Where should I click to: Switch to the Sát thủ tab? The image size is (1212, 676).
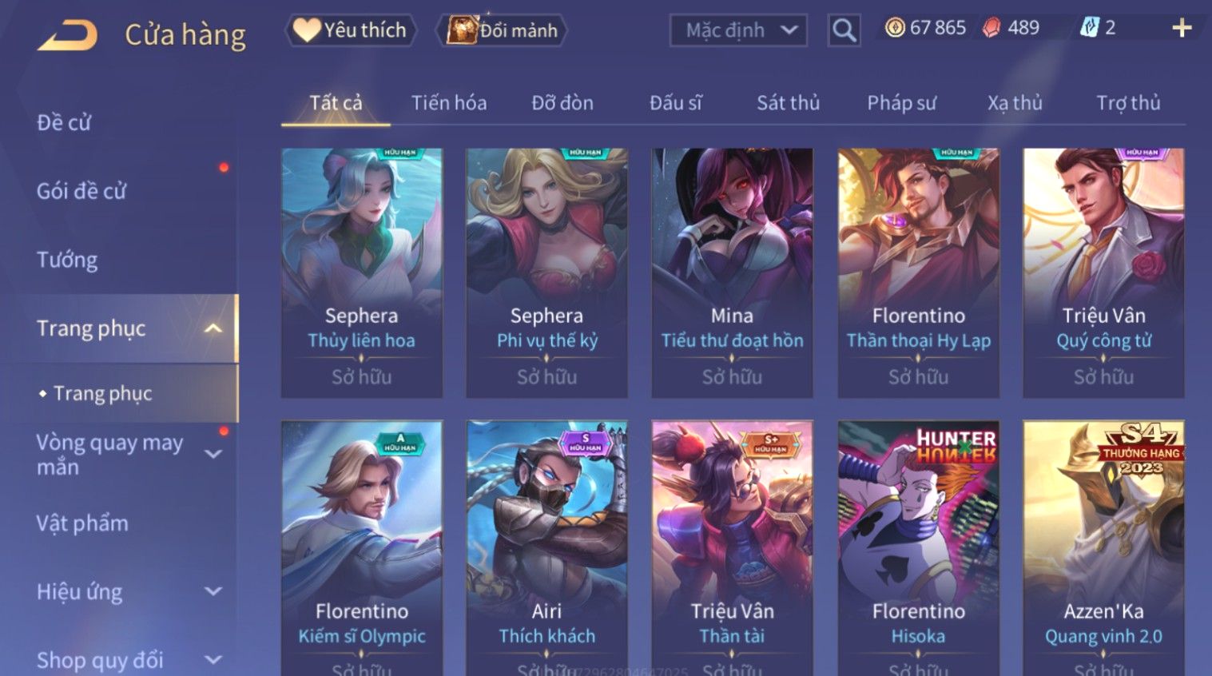click(x=788, y=103)
